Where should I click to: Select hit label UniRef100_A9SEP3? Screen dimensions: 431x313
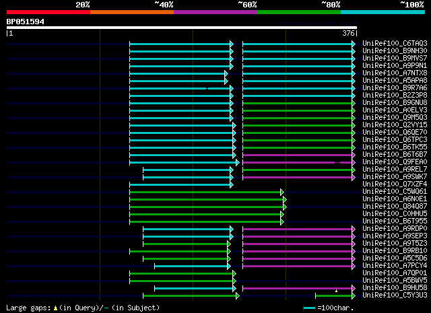pyautogui.click(x=395, y=236)
